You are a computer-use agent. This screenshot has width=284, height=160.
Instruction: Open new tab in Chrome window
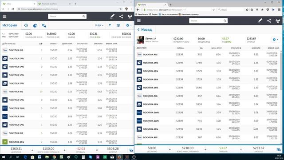75,4
